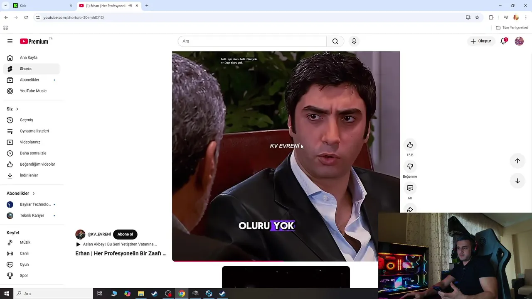Screen dimensions: 532x299
Task: Open the Chrome media controls icon
Action: 506,17
